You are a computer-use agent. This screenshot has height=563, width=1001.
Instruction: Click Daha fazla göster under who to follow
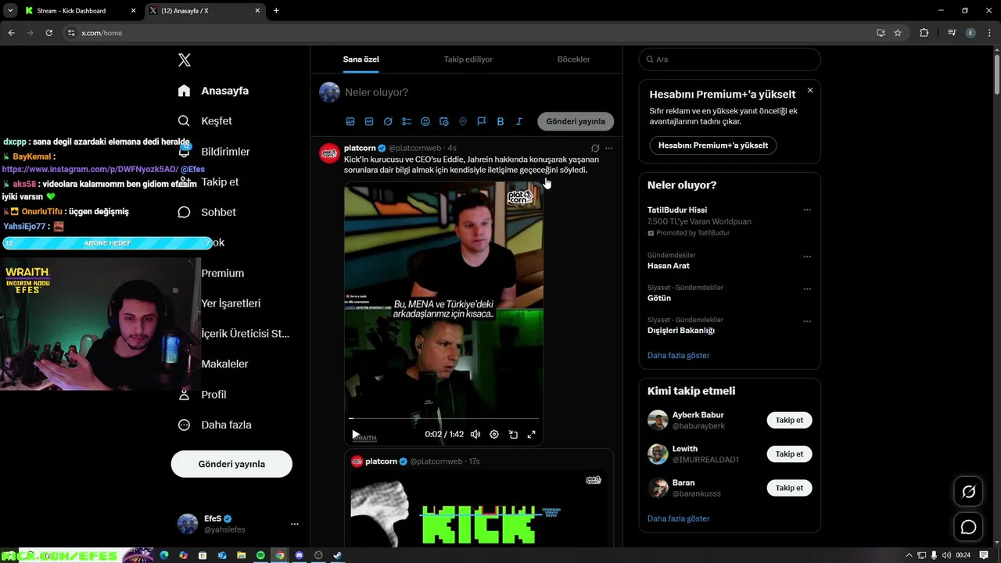(x=678, y=518)
